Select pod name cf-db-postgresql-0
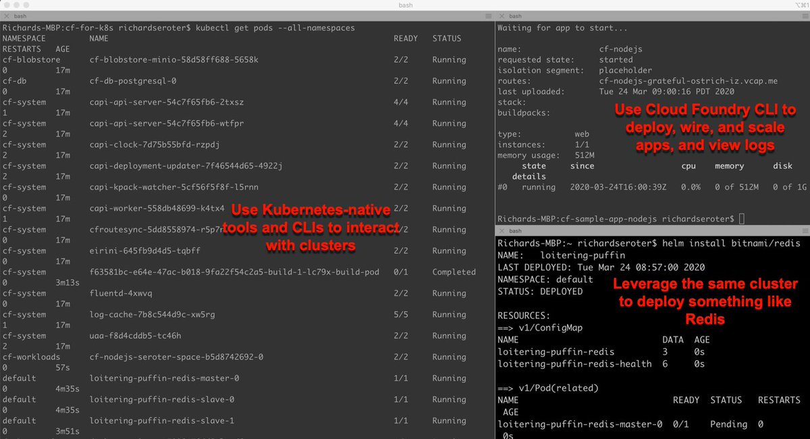This screenshot has height=439, width=810. 132,81
